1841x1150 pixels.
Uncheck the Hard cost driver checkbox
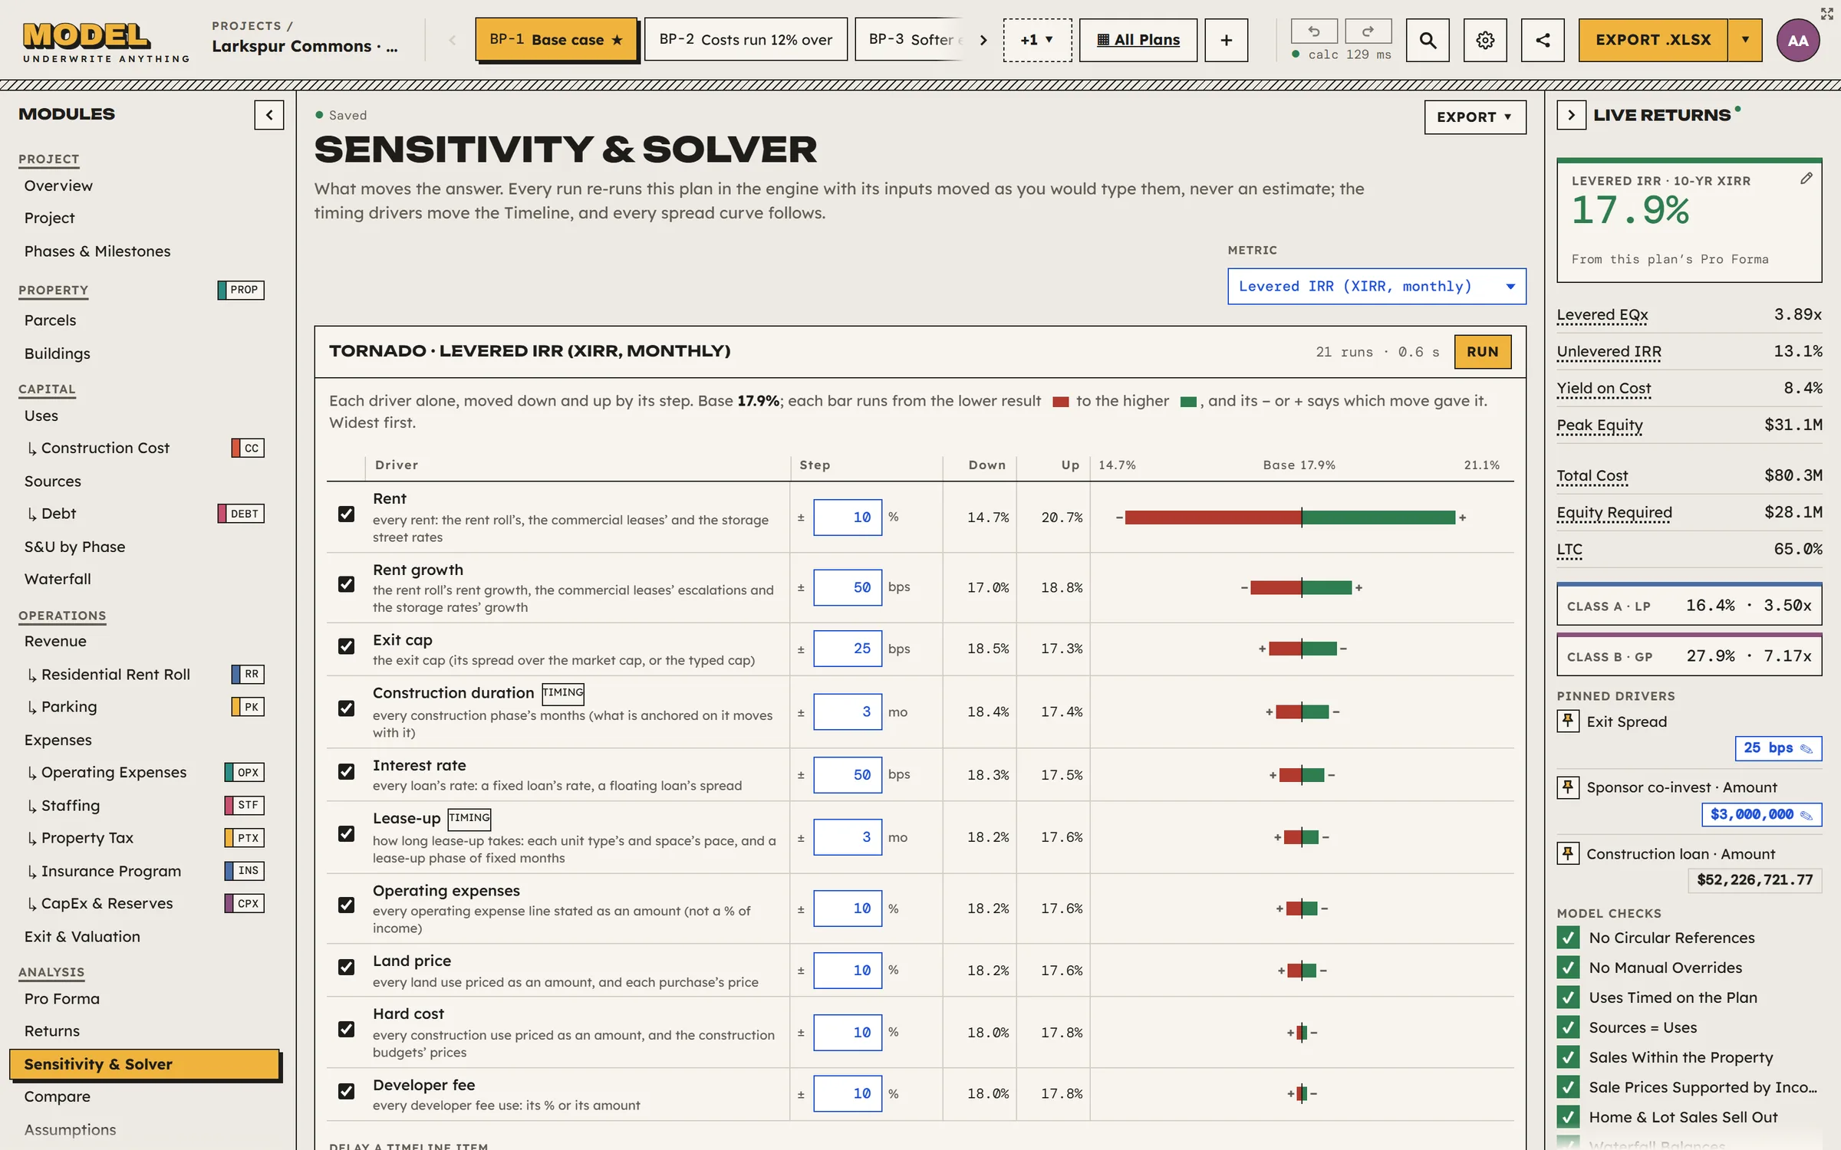[x=346, y=1029]
